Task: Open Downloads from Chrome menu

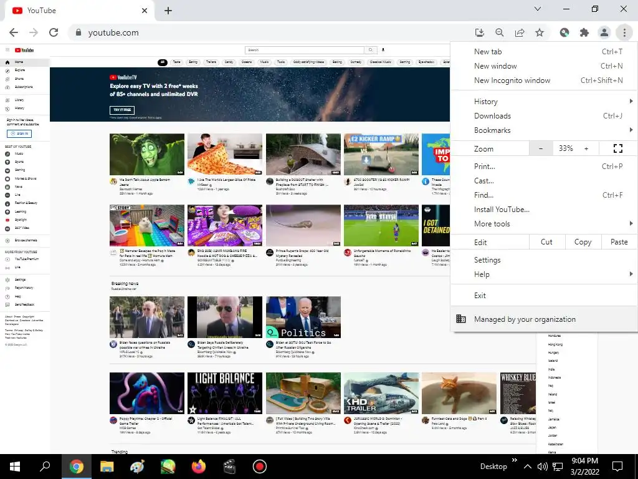Action: click(x=544, y=115)
